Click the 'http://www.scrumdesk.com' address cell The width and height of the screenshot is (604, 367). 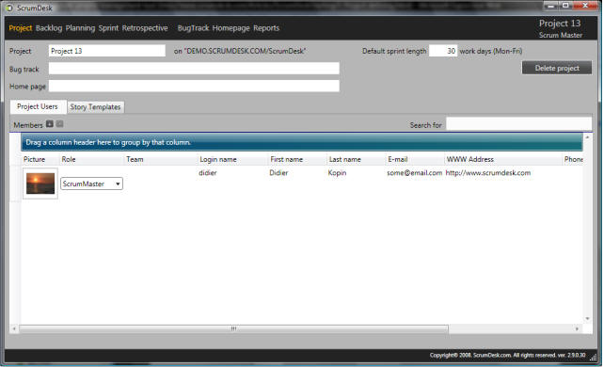(488, 173)
